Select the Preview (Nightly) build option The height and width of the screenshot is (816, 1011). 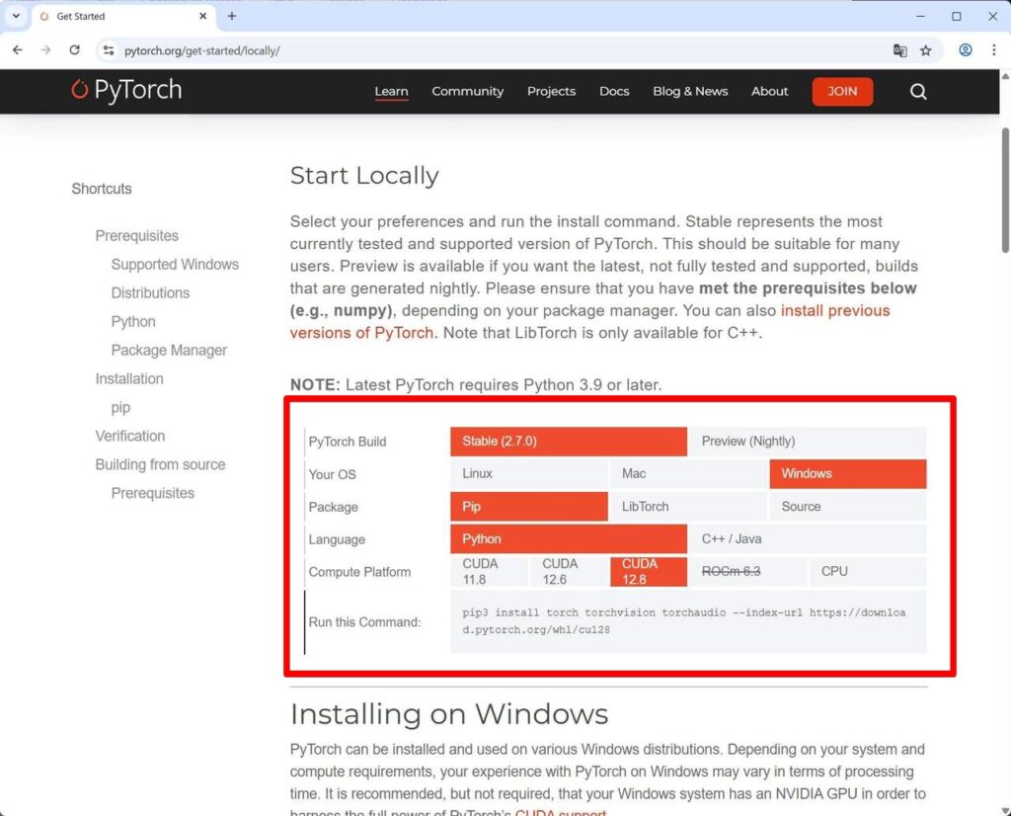click(x=807, y=442)
